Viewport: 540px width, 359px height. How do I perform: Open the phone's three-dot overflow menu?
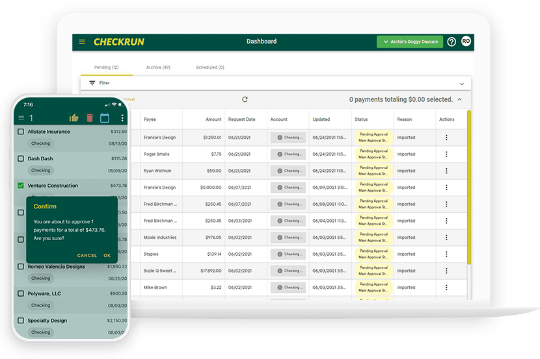coord(122,118)
